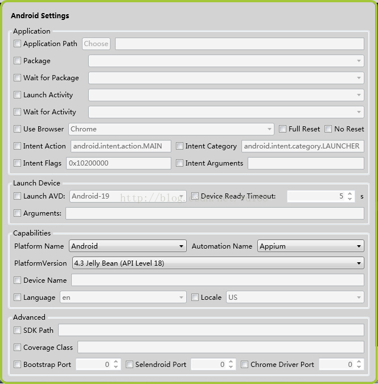Enable Wait for Activity checkbox
This screenshot has height=384, width=378.
(17, 112)
